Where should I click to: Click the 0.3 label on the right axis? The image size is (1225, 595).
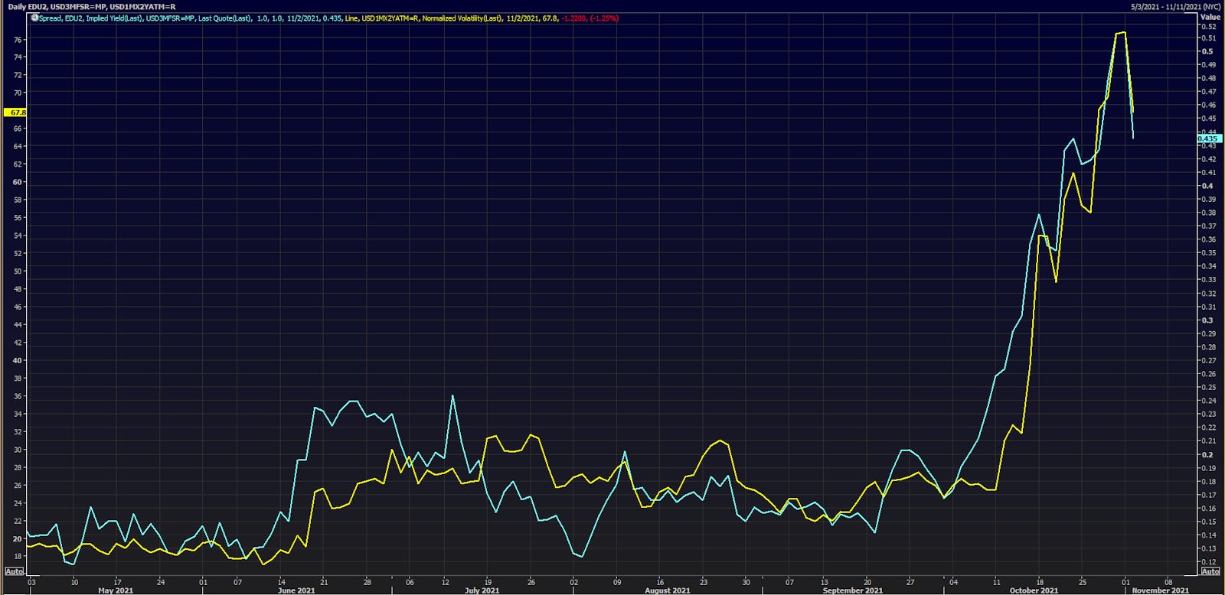[x=1207, y=320]
